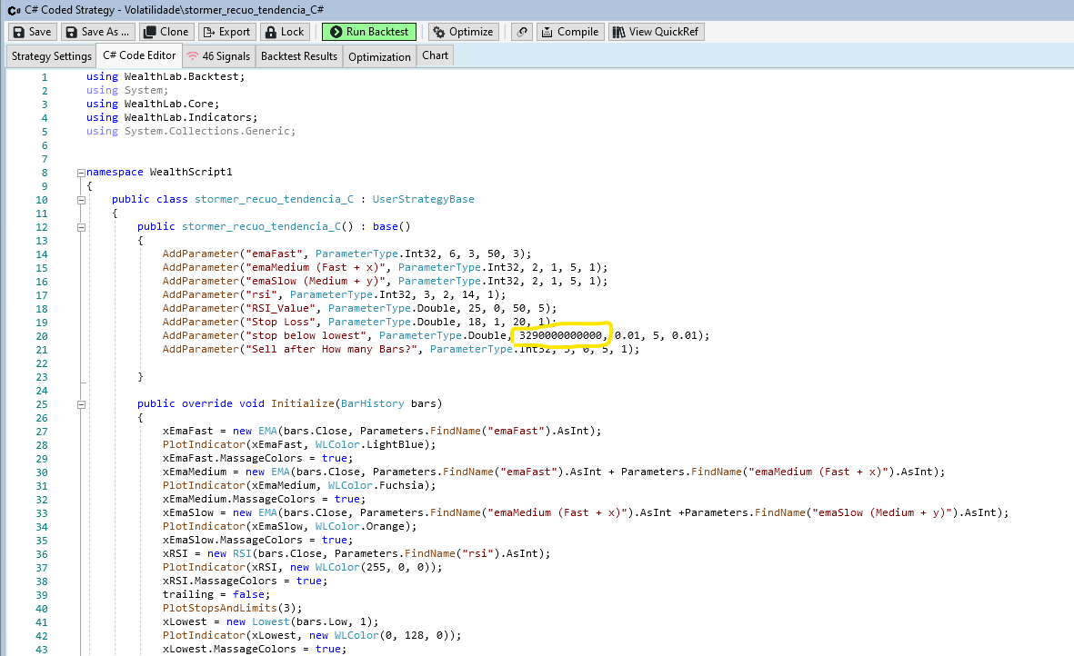The image size is (1074, 656).
Task: Compile the C# strategy code
Action: pos(570,32)
